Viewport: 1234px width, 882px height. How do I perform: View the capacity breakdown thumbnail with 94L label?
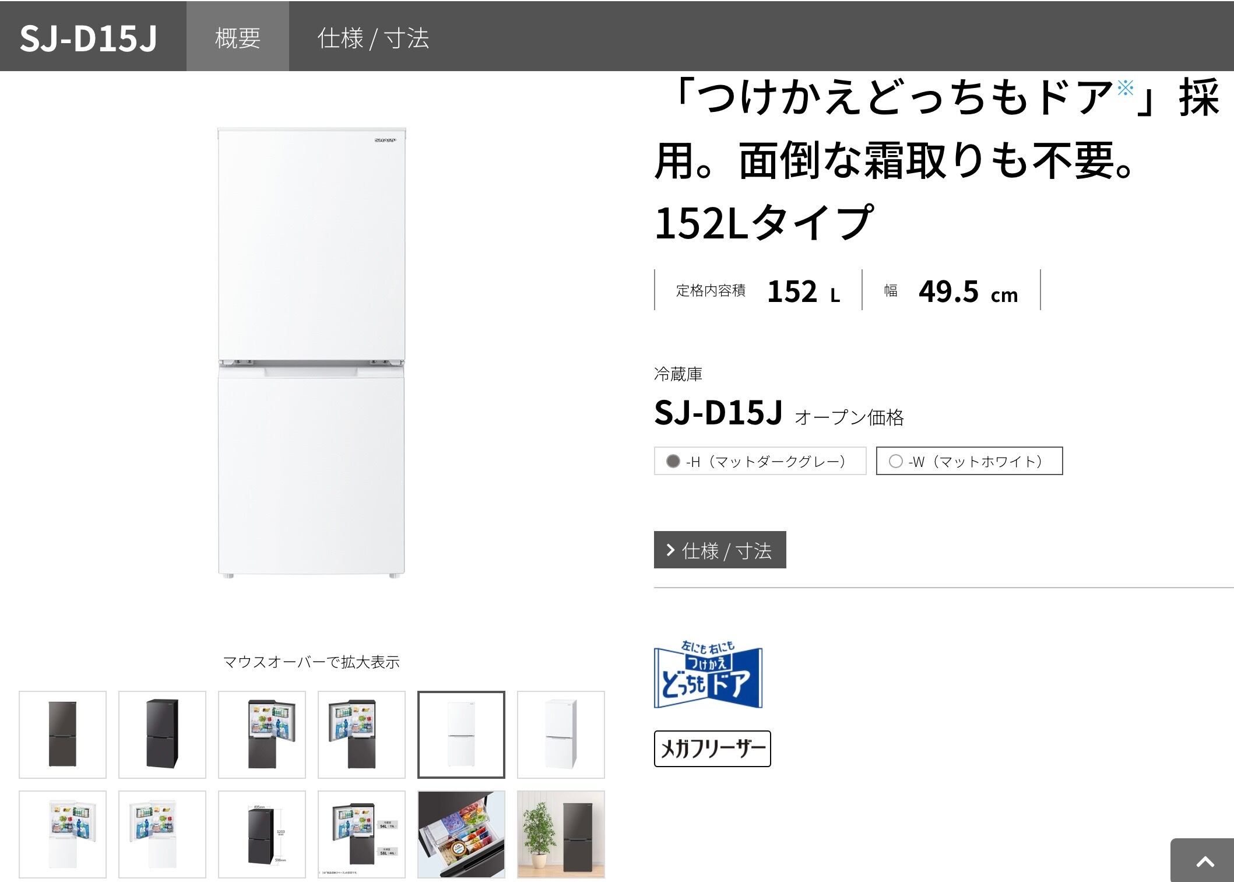pos(361,834)
